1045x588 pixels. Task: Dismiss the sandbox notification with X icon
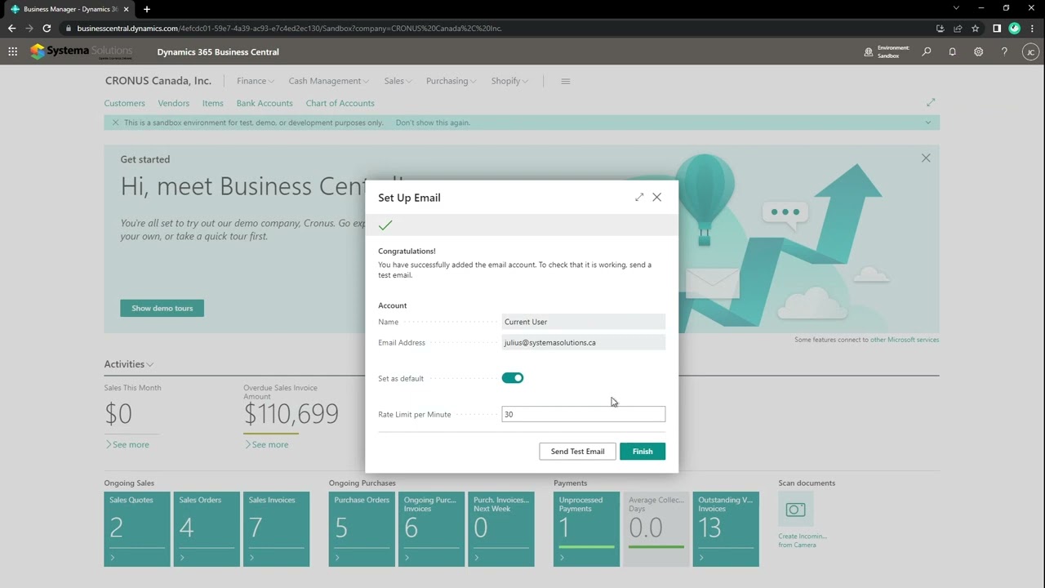click(x=115, y=122)
